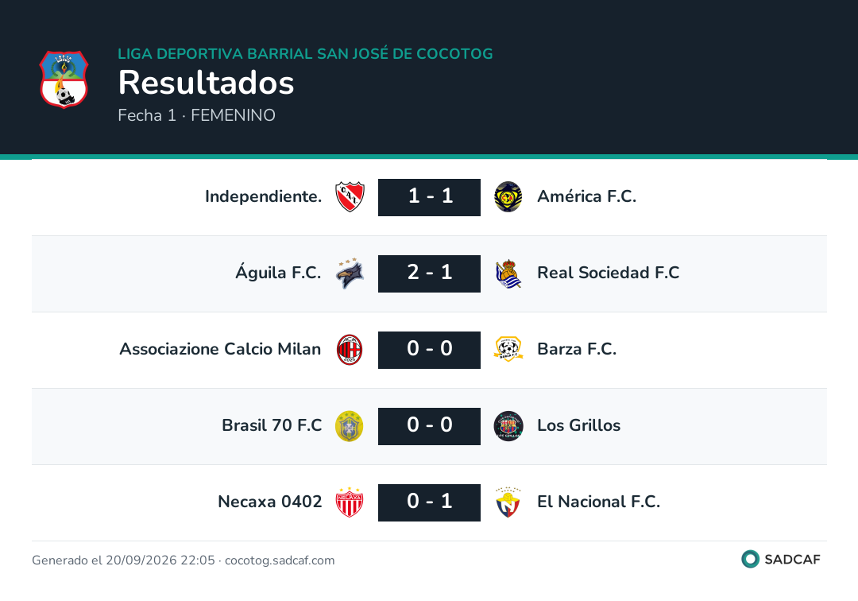The width and height of the screenshot is (858, 601).
Task: Click the Real Sociedad F.C crest
Action: pyautogui.click(x=508, y=273)
